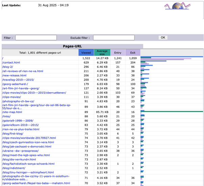The image size is (204, 186).
Task: Click the Last Update date '31 Aug 2025 - 04:19'
Action: pyautogui.click(x=53, y=5)
